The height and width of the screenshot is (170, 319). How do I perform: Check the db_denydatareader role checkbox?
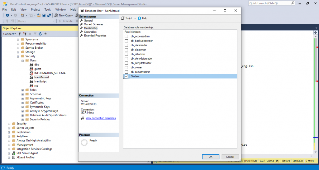pyautogui.click(x=126, y=59)
